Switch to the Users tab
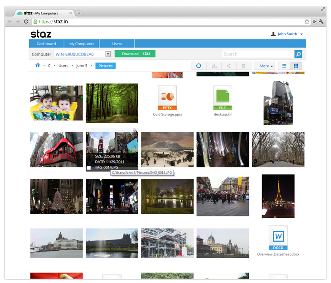This screenshot has height=283, width=331. click(x=117, y=44)
